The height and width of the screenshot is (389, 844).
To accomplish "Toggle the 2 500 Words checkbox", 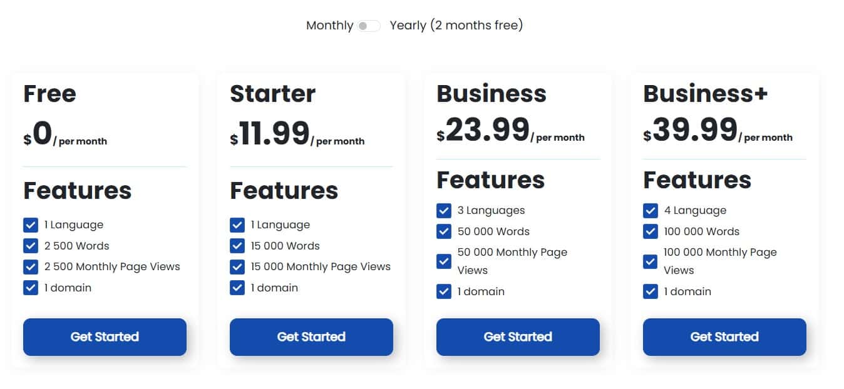I will tap(31, 246).
